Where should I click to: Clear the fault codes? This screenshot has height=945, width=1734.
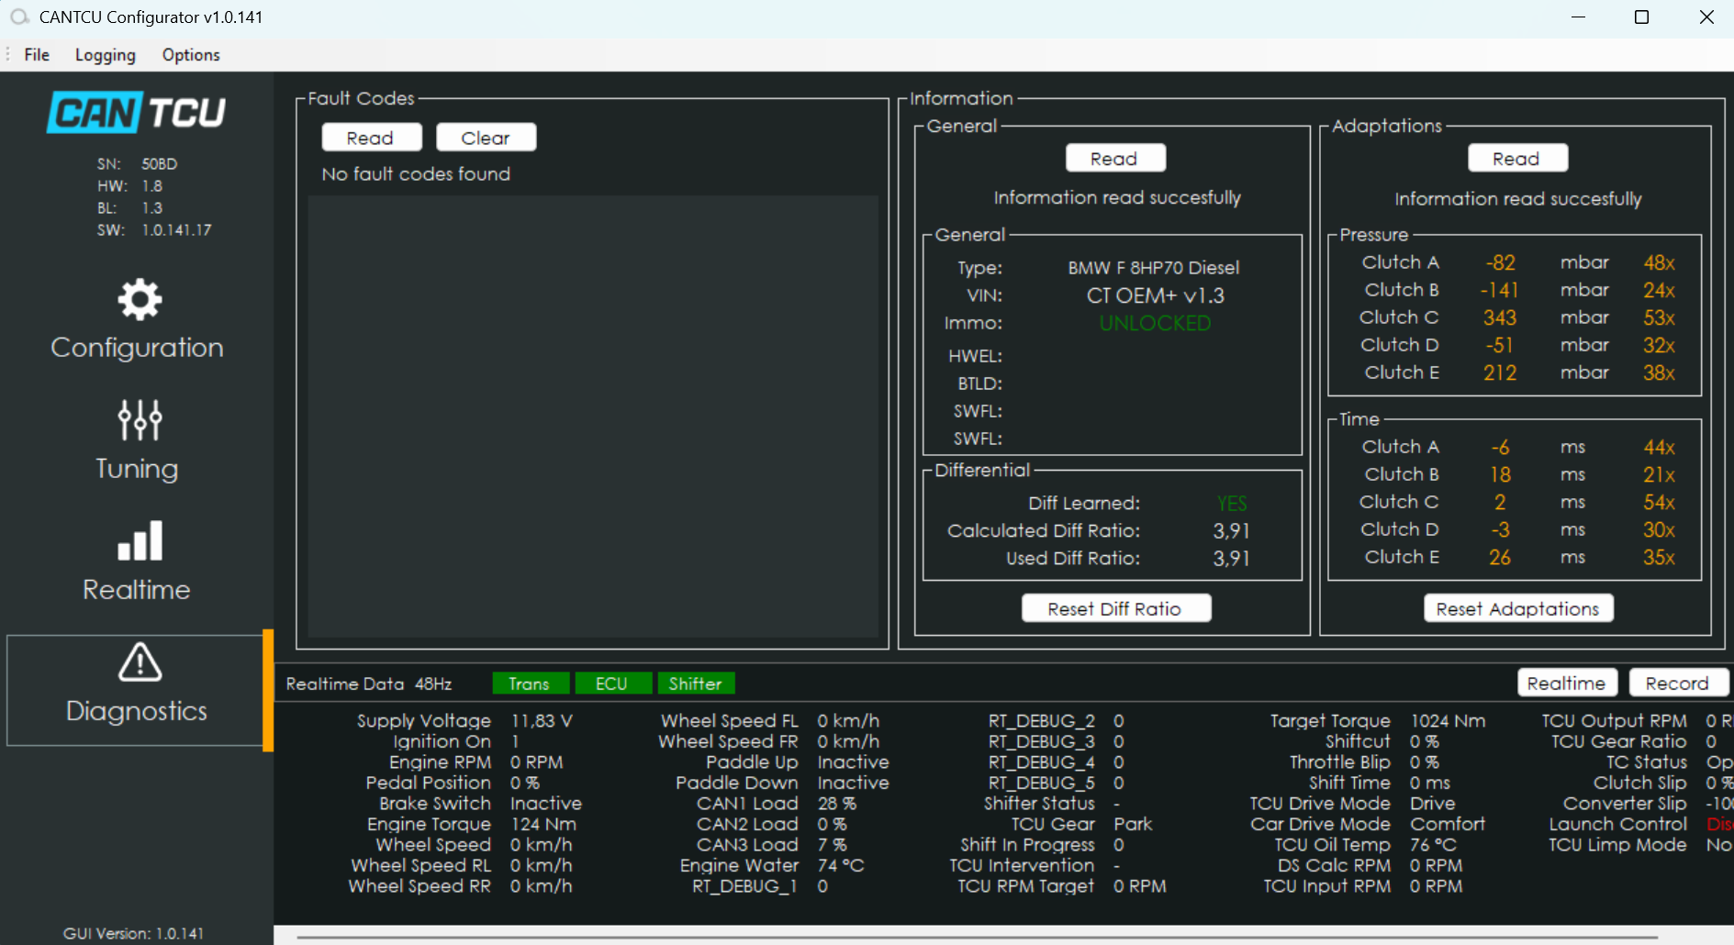pyautogui.click(x=486, y=138)
